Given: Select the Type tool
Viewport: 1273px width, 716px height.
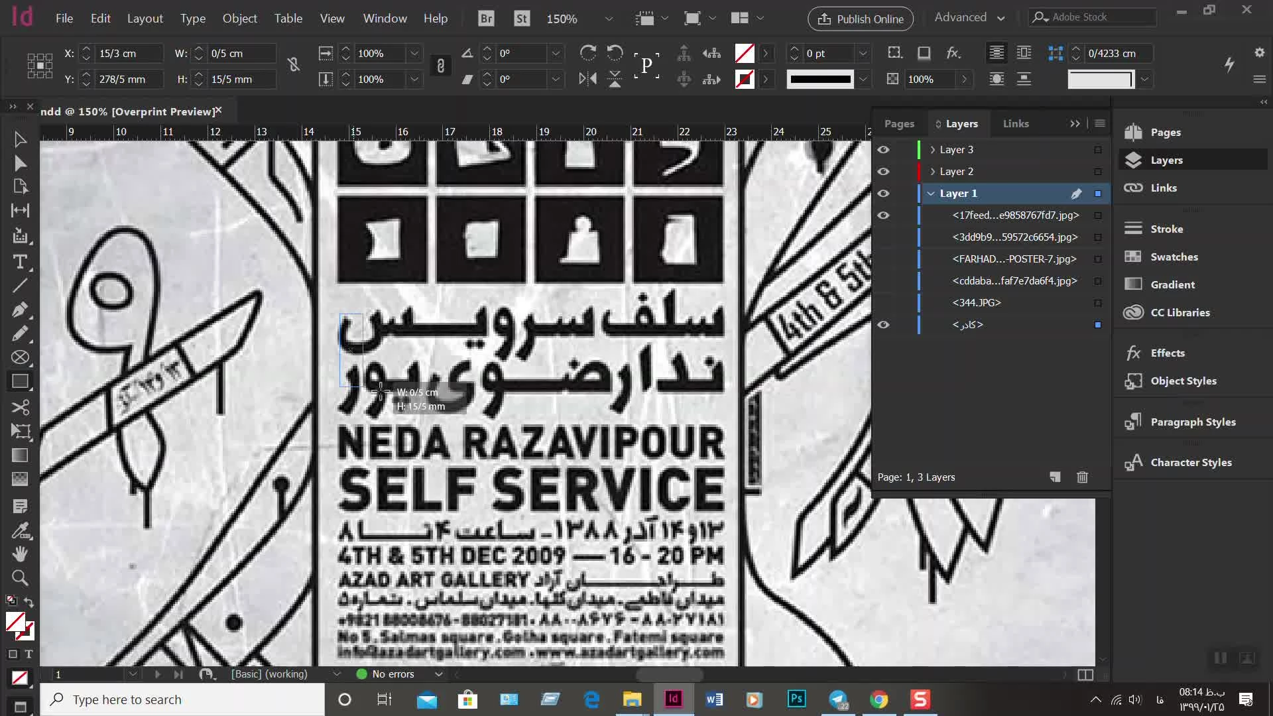Looking at the screenshot, I should (x=20, y=262).
